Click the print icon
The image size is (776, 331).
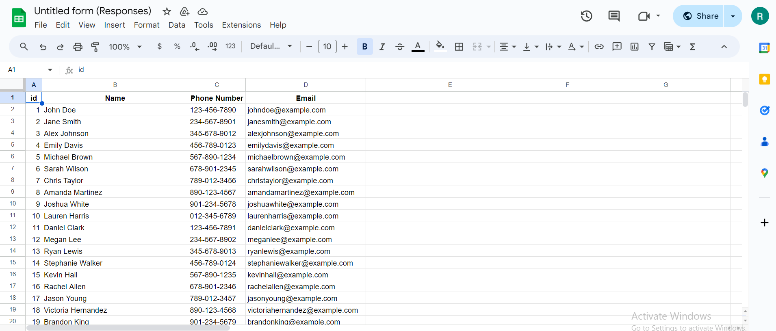(x=78, y=47)
